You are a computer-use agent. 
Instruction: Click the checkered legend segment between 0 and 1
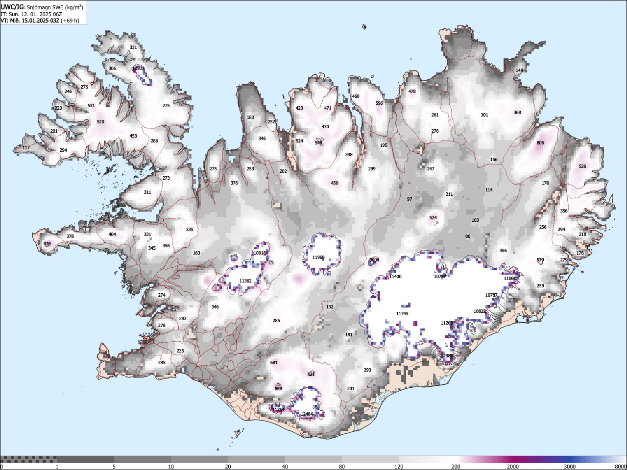[x=28, y=459]
